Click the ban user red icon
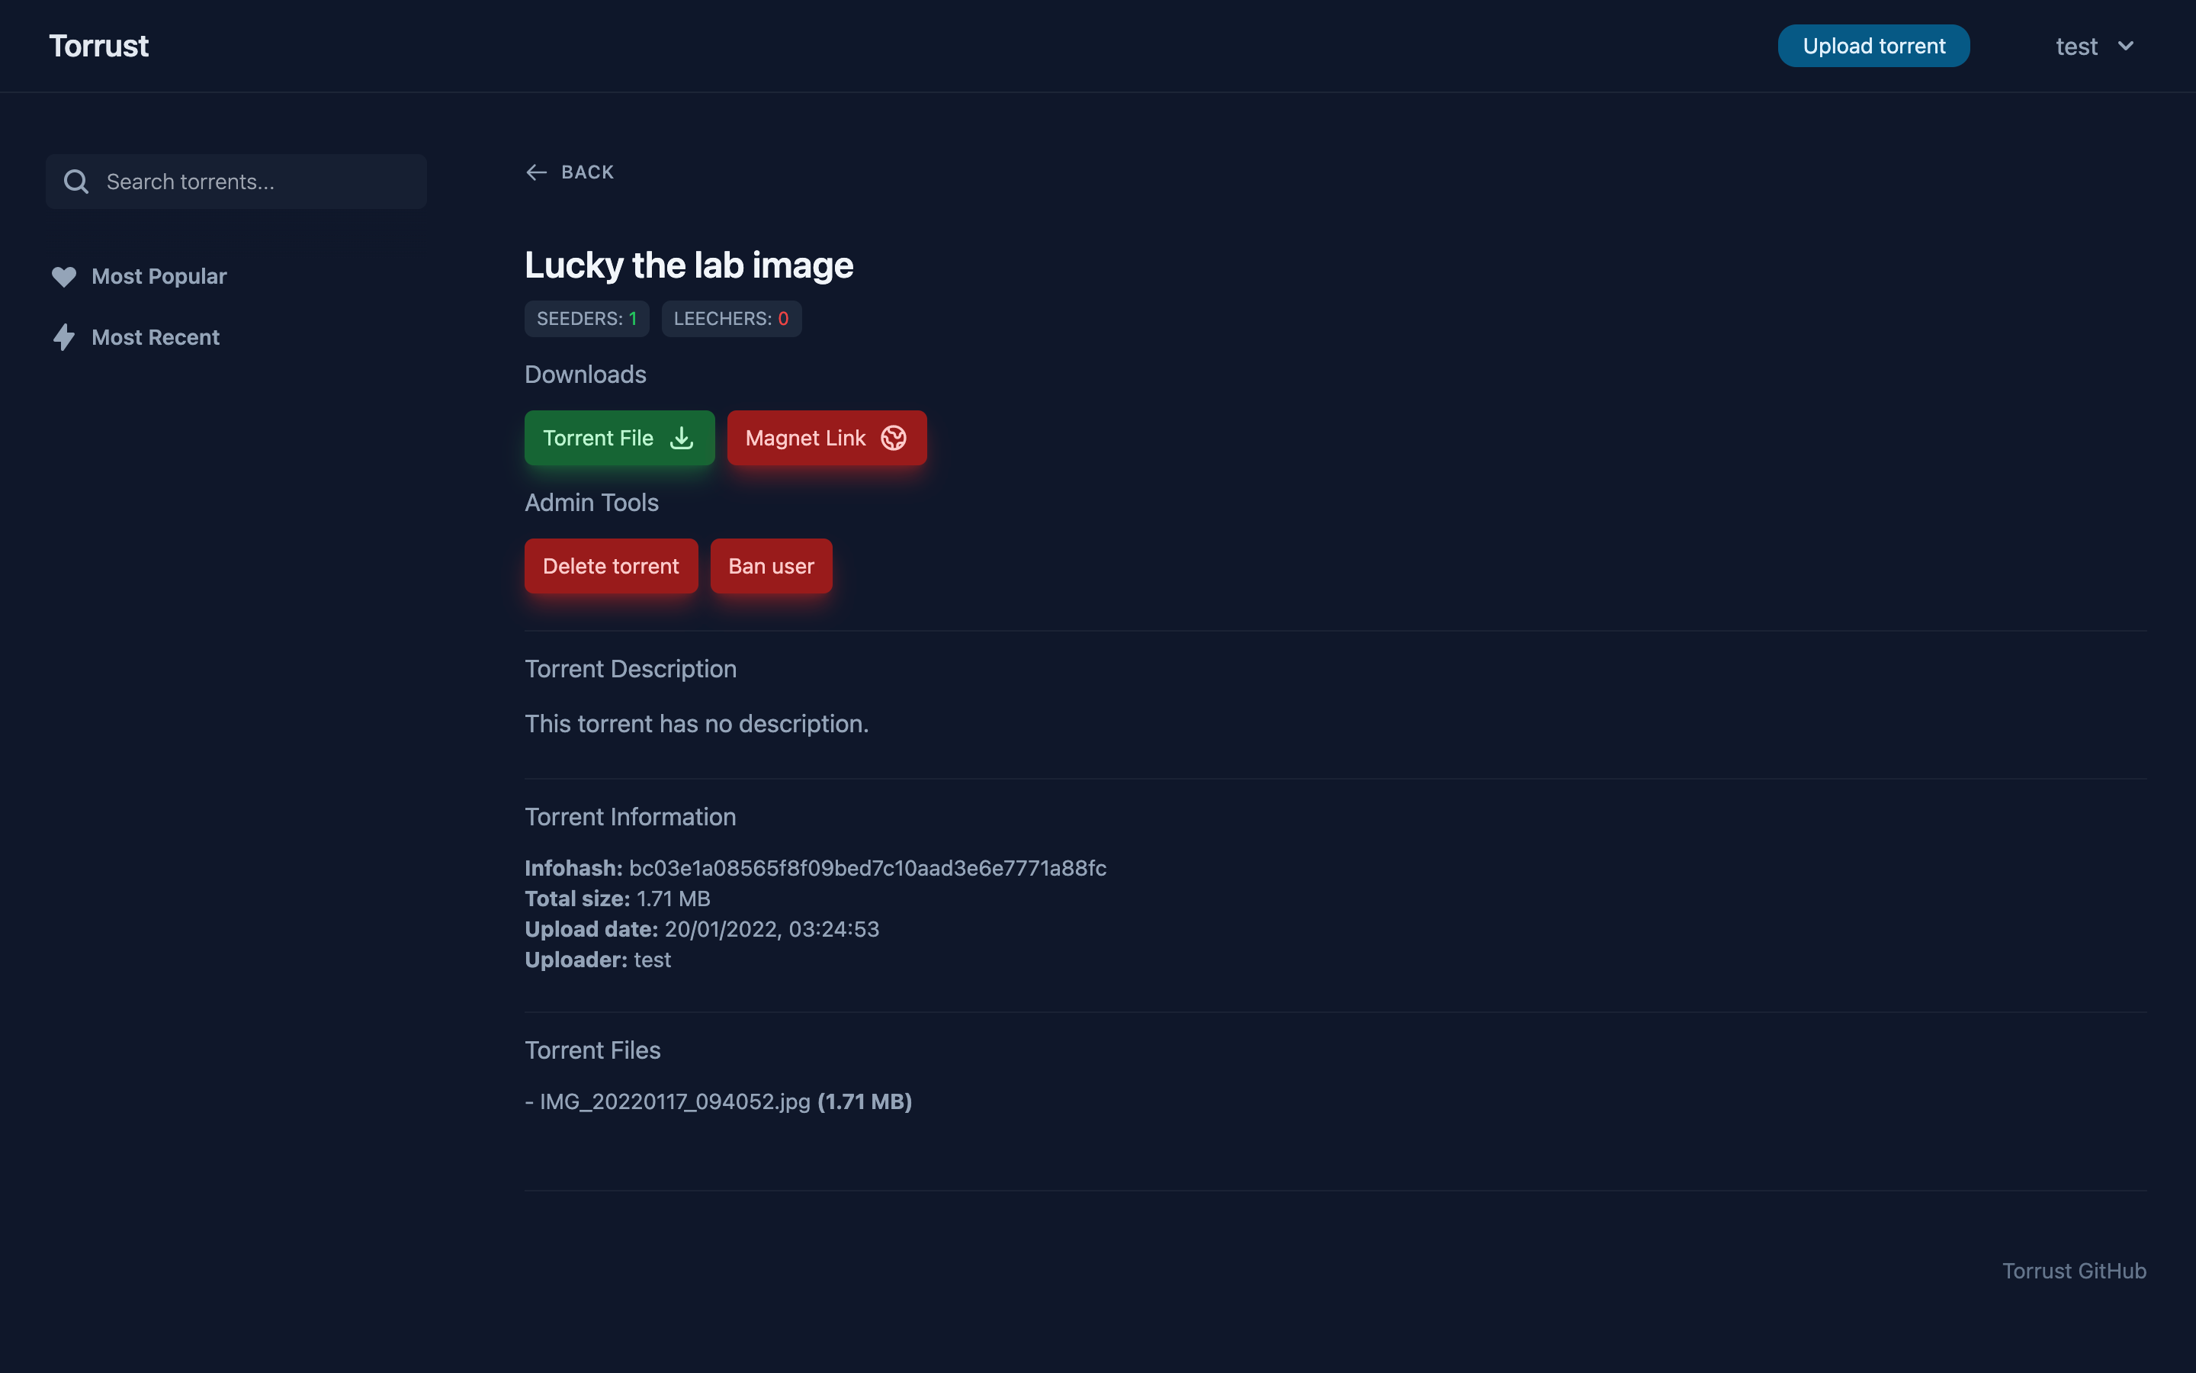 772,564
